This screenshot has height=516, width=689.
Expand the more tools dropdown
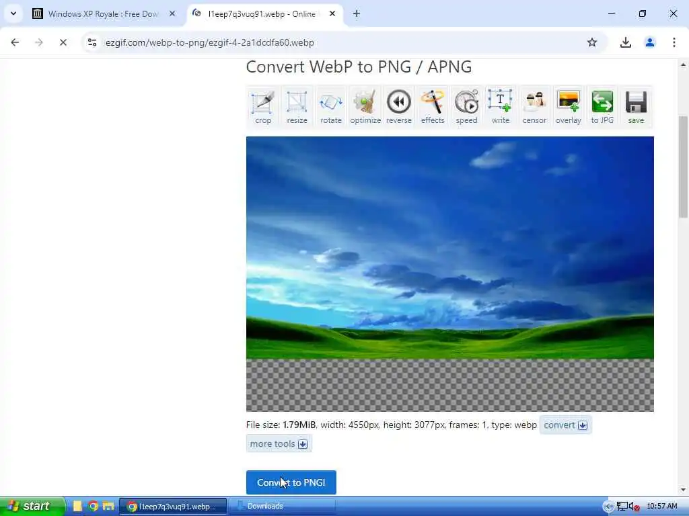[279, 443]
